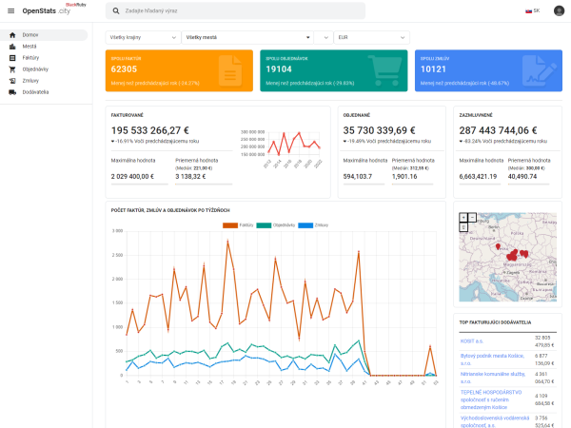The height and width of the screenshot is (428, 571).
Task: Open the hamburger menu
Action: tap(10, 10)
